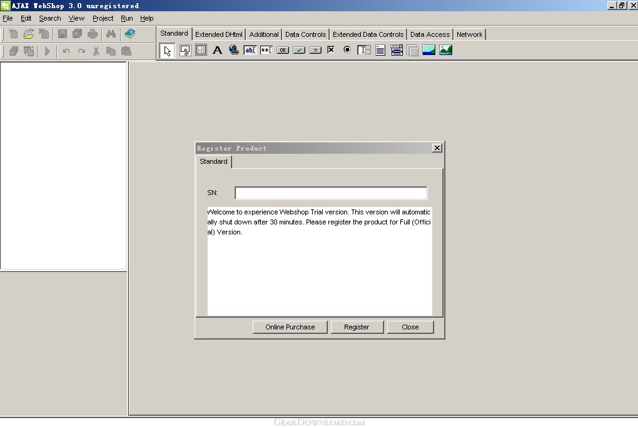Select the frame component with arrow icon
The image size is (638, 427).
[x=185, y=51]
